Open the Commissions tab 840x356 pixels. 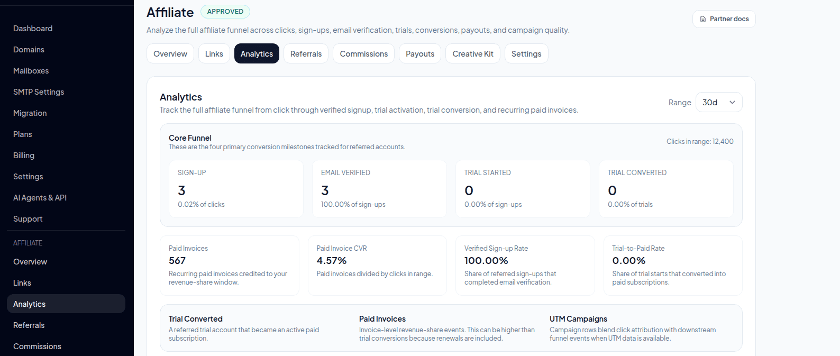[x=364, y=53]
